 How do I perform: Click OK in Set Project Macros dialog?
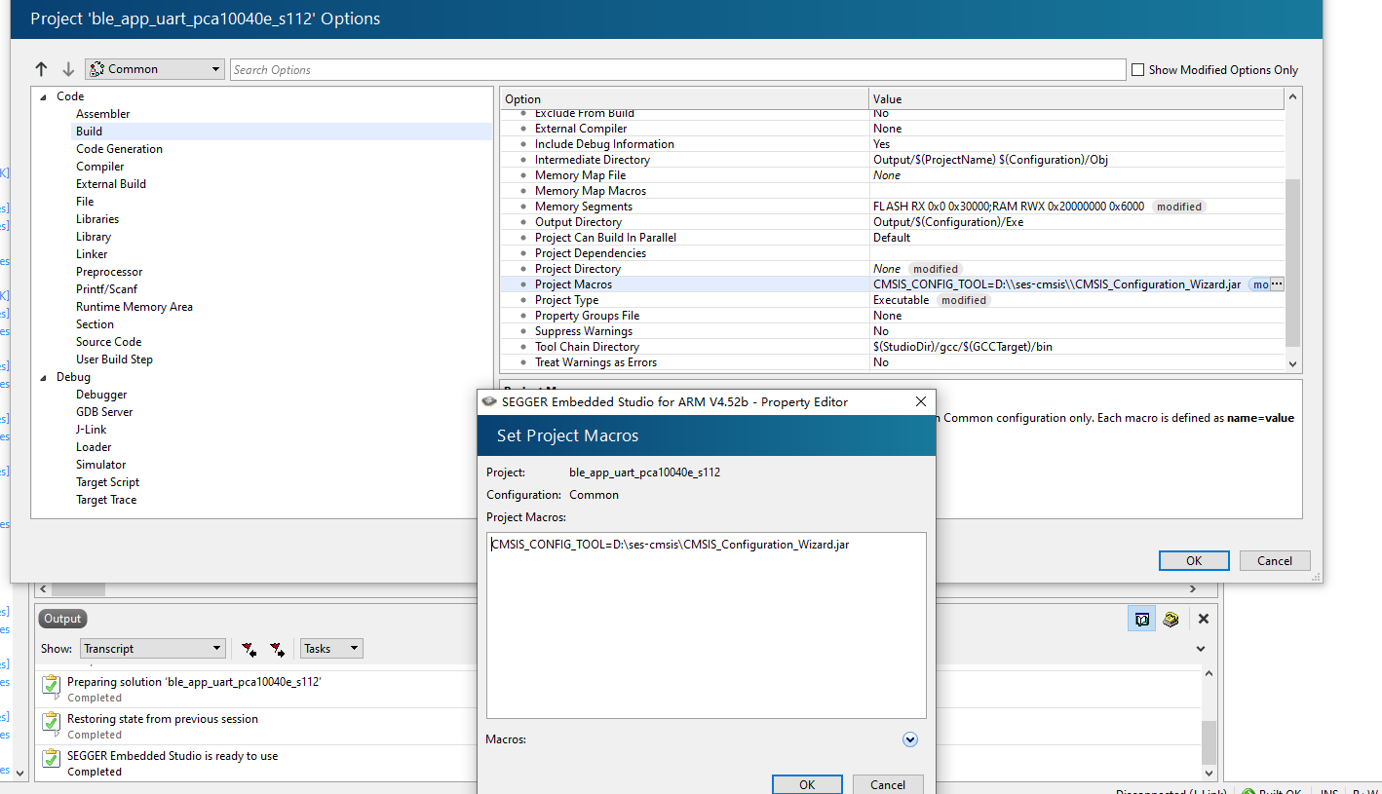coord(807,783)
